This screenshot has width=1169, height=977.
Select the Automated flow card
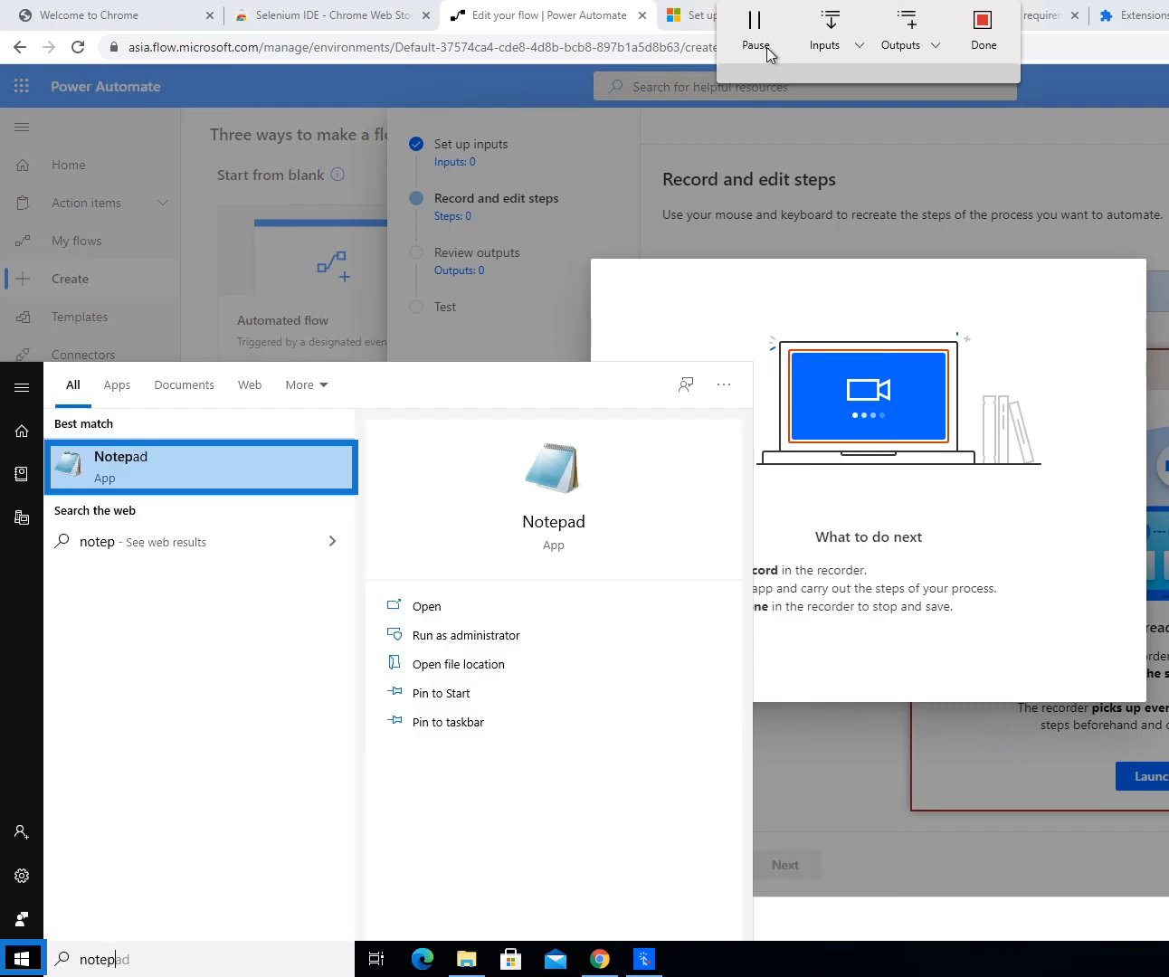pos(302,280)
